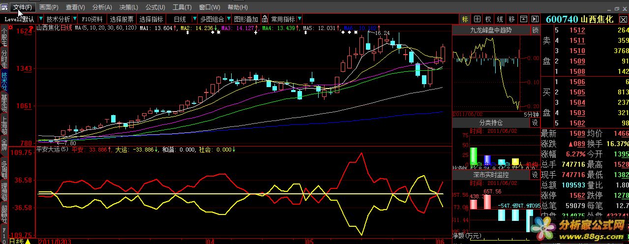The width and height of the screenshot is (629, 244).
Task: Click the 涨停 1562 value row
Action: (x=563, y=196)
